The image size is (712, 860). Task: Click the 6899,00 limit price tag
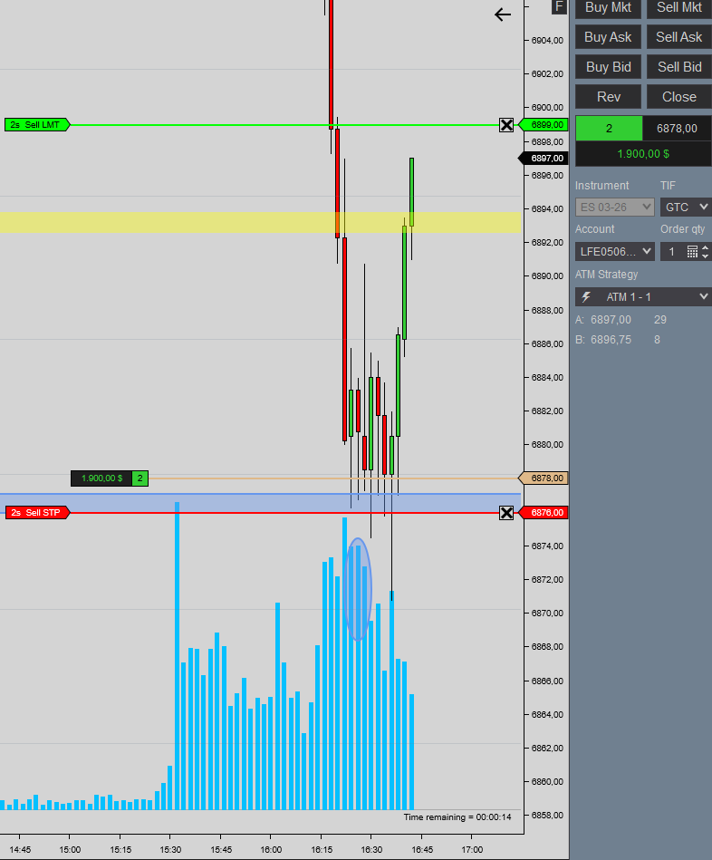pyautogui.click(x=544, y=125)
